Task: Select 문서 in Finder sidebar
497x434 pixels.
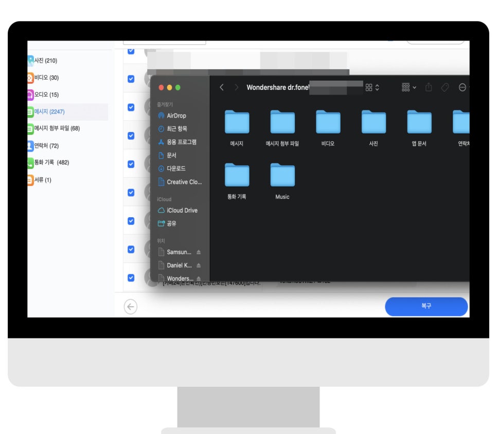Action: pos(167,155)
